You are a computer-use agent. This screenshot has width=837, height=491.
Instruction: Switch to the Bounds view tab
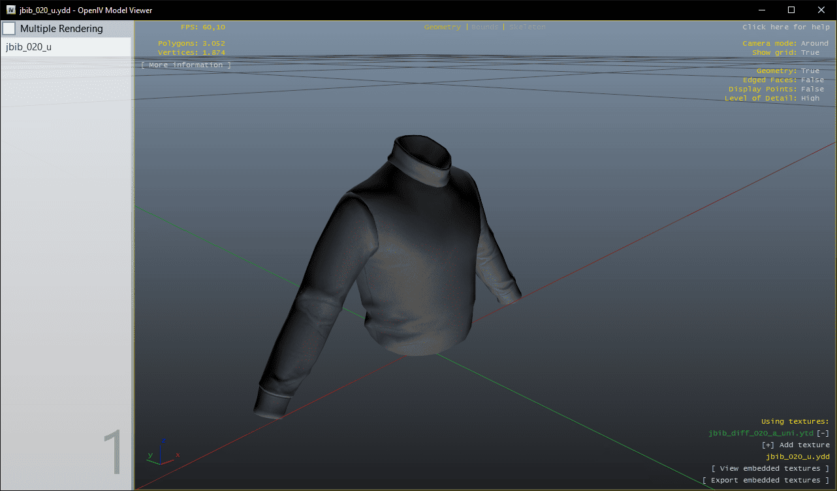point(484,27)
